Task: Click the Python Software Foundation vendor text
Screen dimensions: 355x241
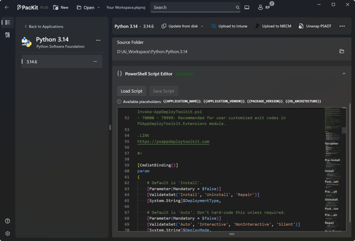Action: (x=60, y=47)
